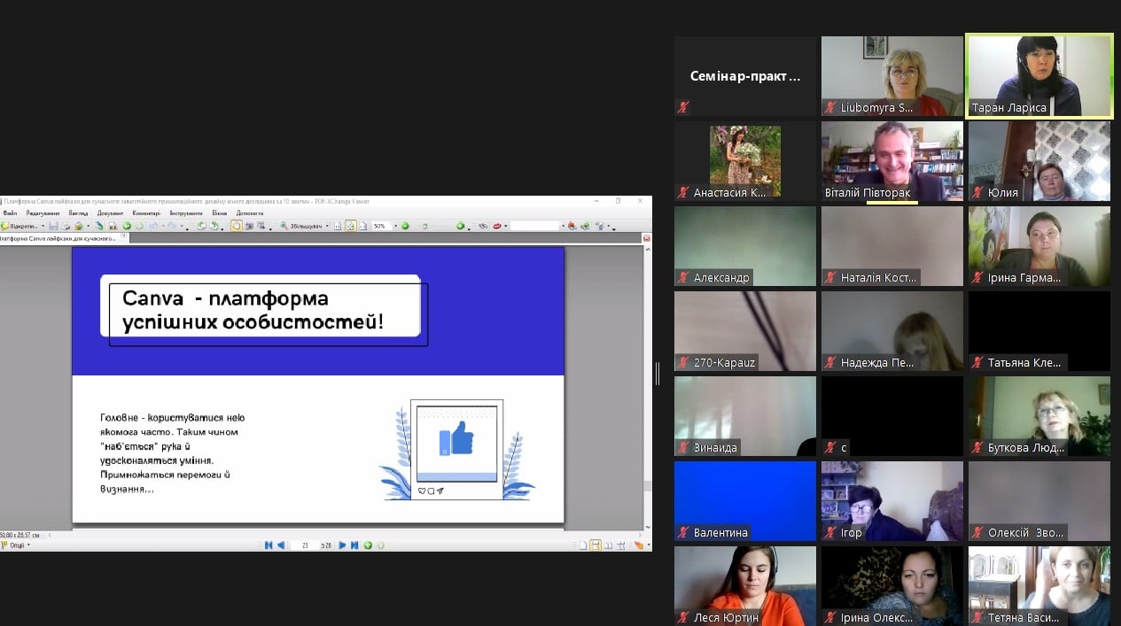This screenshot has height=626, width=1121.
Task: Click the red close-document button at right
Action: 646,238
